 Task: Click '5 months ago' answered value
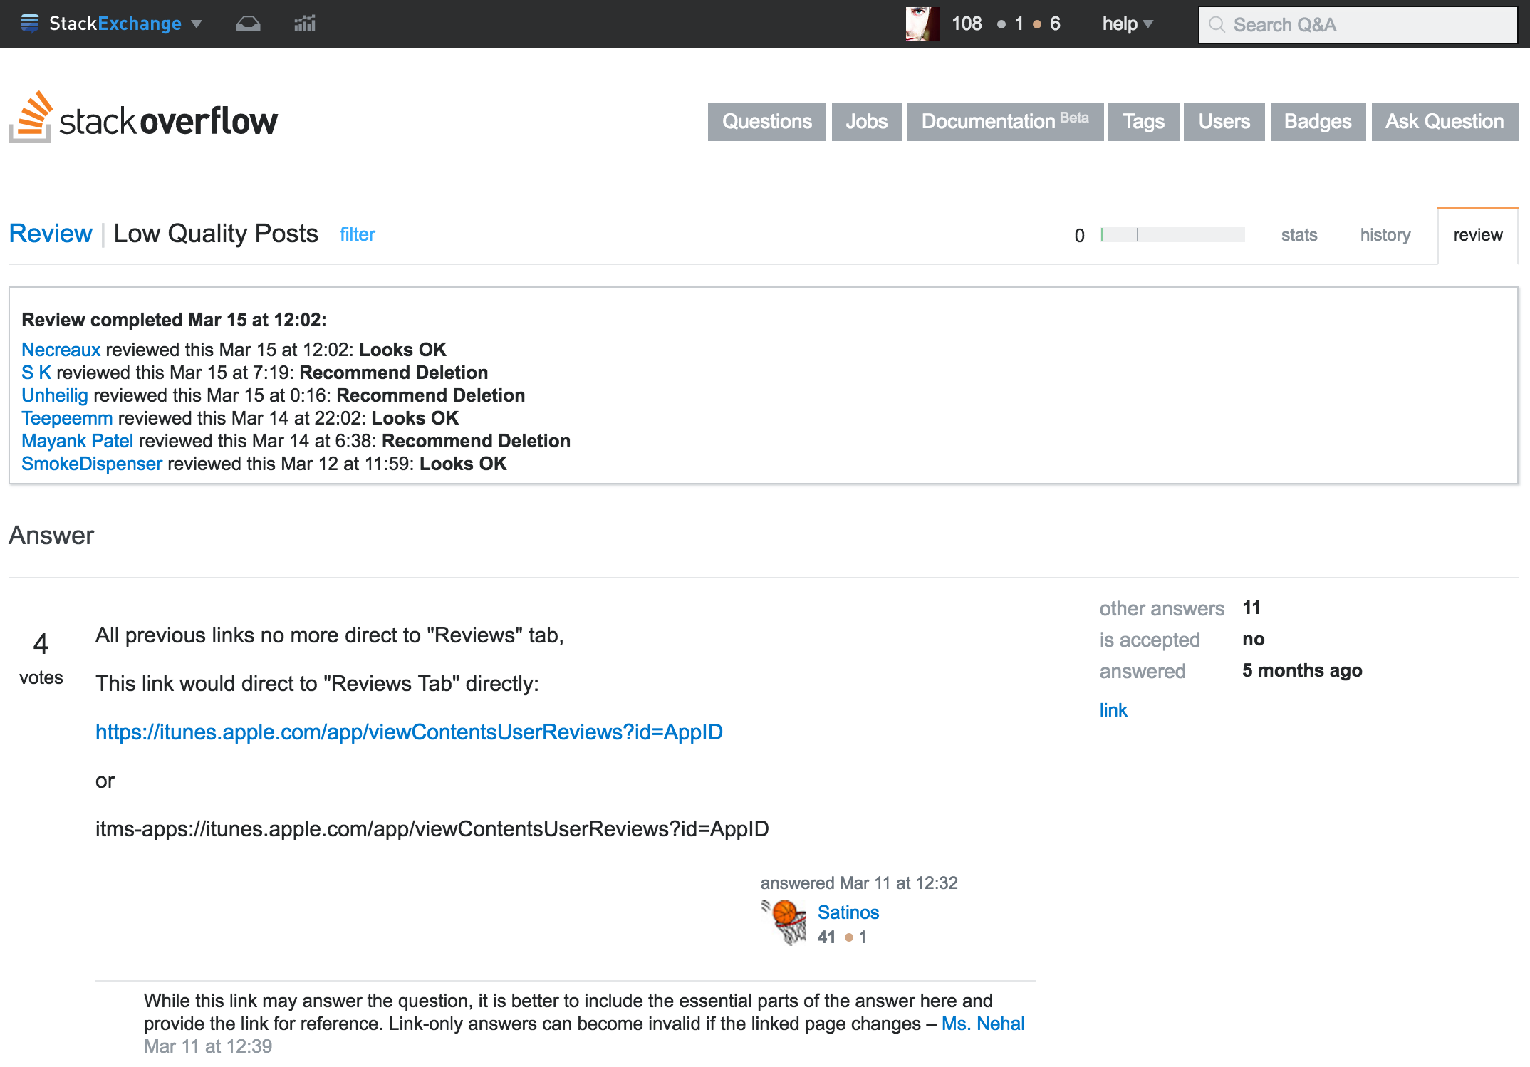click(1302, 670)
